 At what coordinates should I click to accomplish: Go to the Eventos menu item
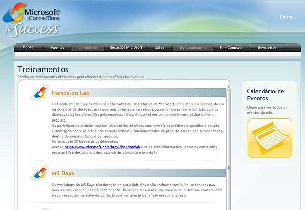57,47
